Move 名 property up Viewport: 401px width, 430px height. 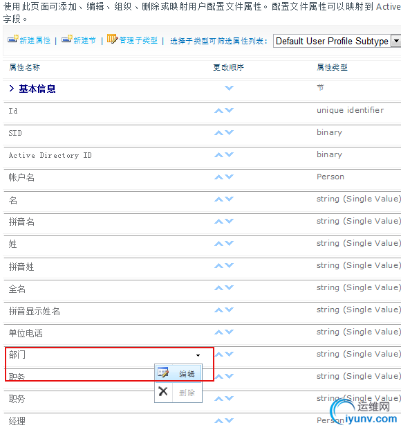click(x=218, y=199)
